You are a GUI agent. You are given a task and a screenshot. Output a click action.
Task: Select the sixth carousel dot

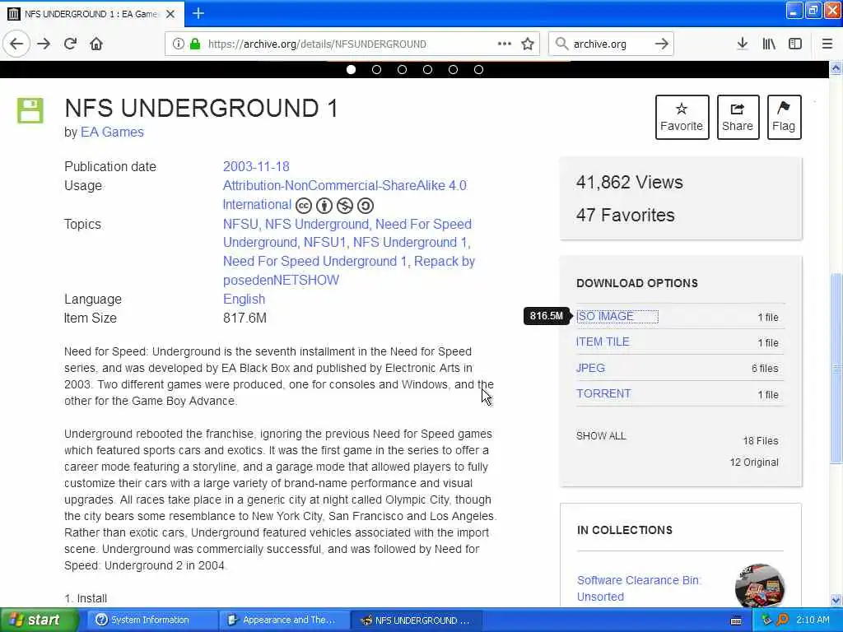coord(478,69)
